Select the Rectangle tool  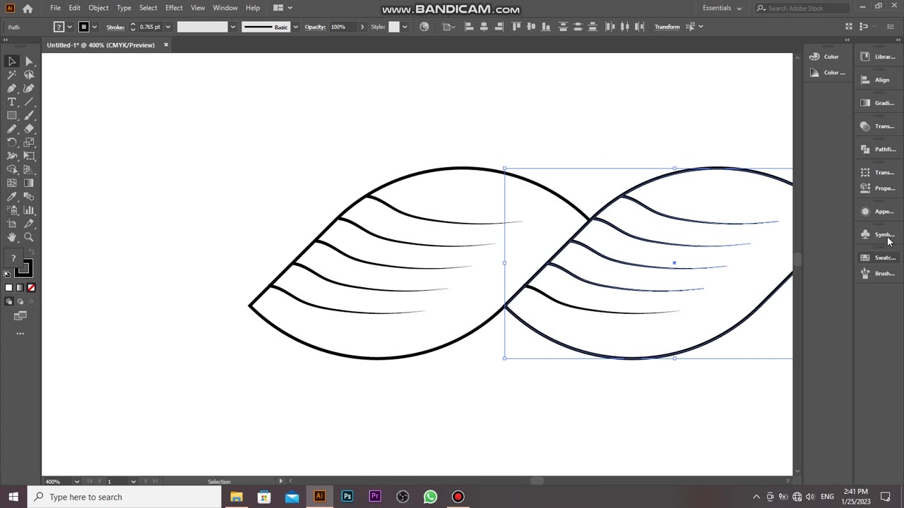[x=12, y=116]
